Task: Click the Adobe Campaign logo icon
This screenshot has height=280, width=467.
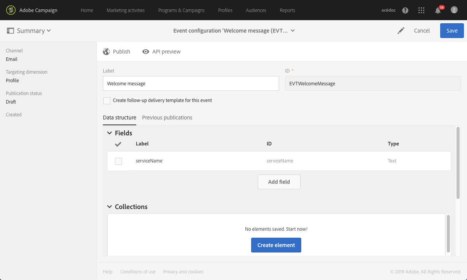Action: pyautogui.click(x=11, y=10)
